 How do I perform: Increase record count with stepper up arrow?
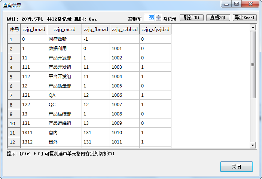pos(159,16)
